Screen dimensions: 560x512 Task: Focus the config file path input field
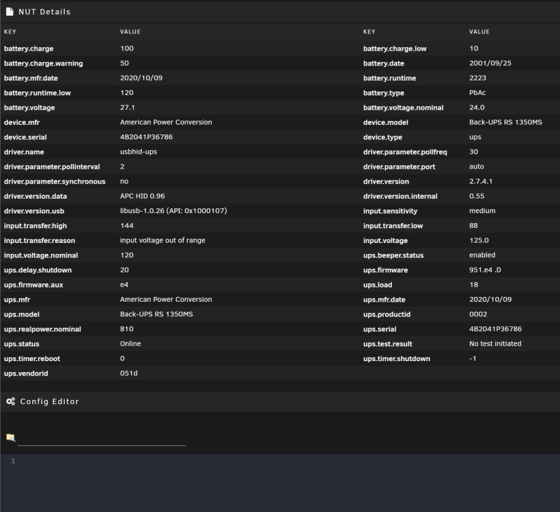coord(102,438)
